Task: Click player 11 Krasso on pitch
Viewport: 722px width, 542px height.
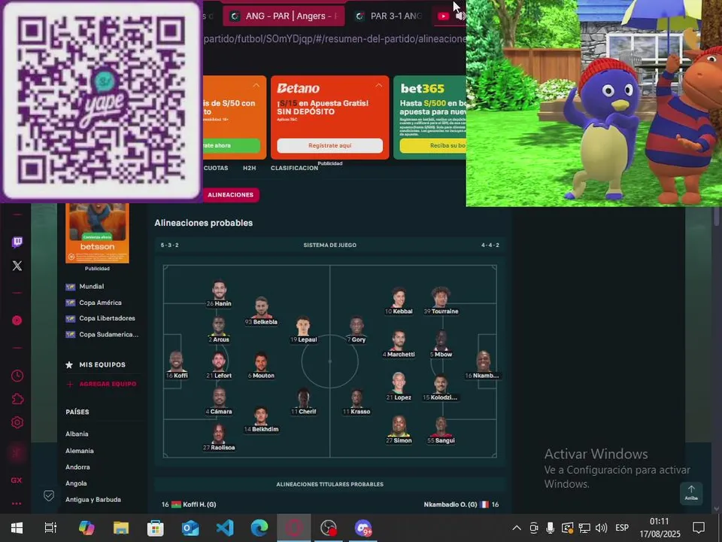Action: [x=356, y=401]
